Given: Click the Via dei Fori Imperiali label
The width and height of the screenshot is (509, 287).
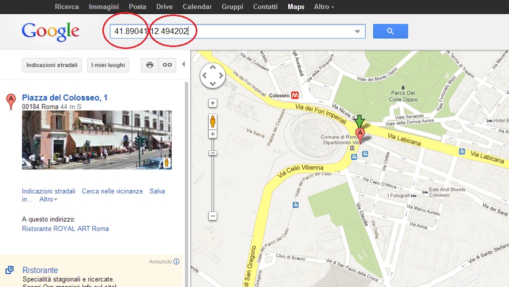Looking at the screenshot, I should pos(321,114).
